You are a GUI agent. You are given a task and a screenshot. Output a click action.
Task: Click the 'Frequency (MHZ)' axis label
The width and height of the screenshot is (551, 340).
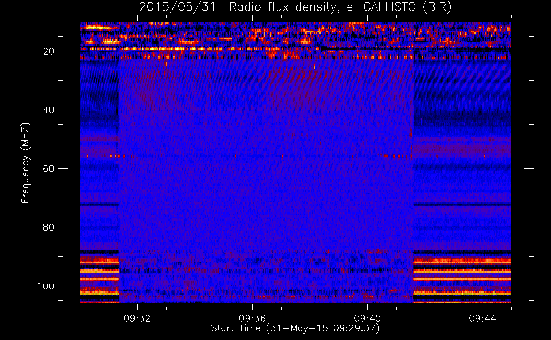coord(26,163)
